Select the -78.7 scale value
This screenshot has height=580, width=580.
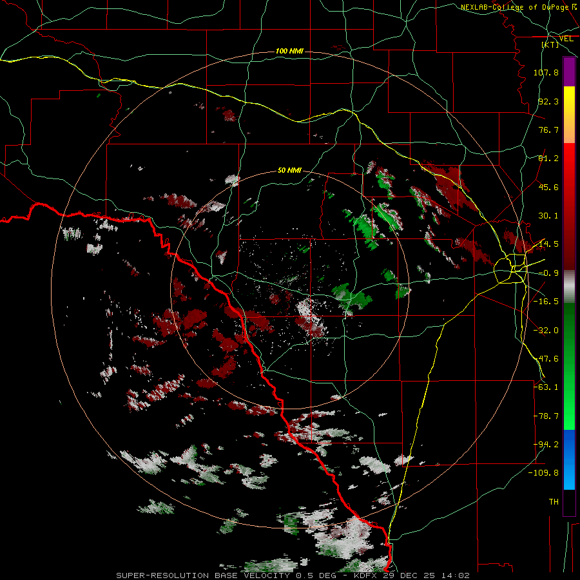point(546,416)
